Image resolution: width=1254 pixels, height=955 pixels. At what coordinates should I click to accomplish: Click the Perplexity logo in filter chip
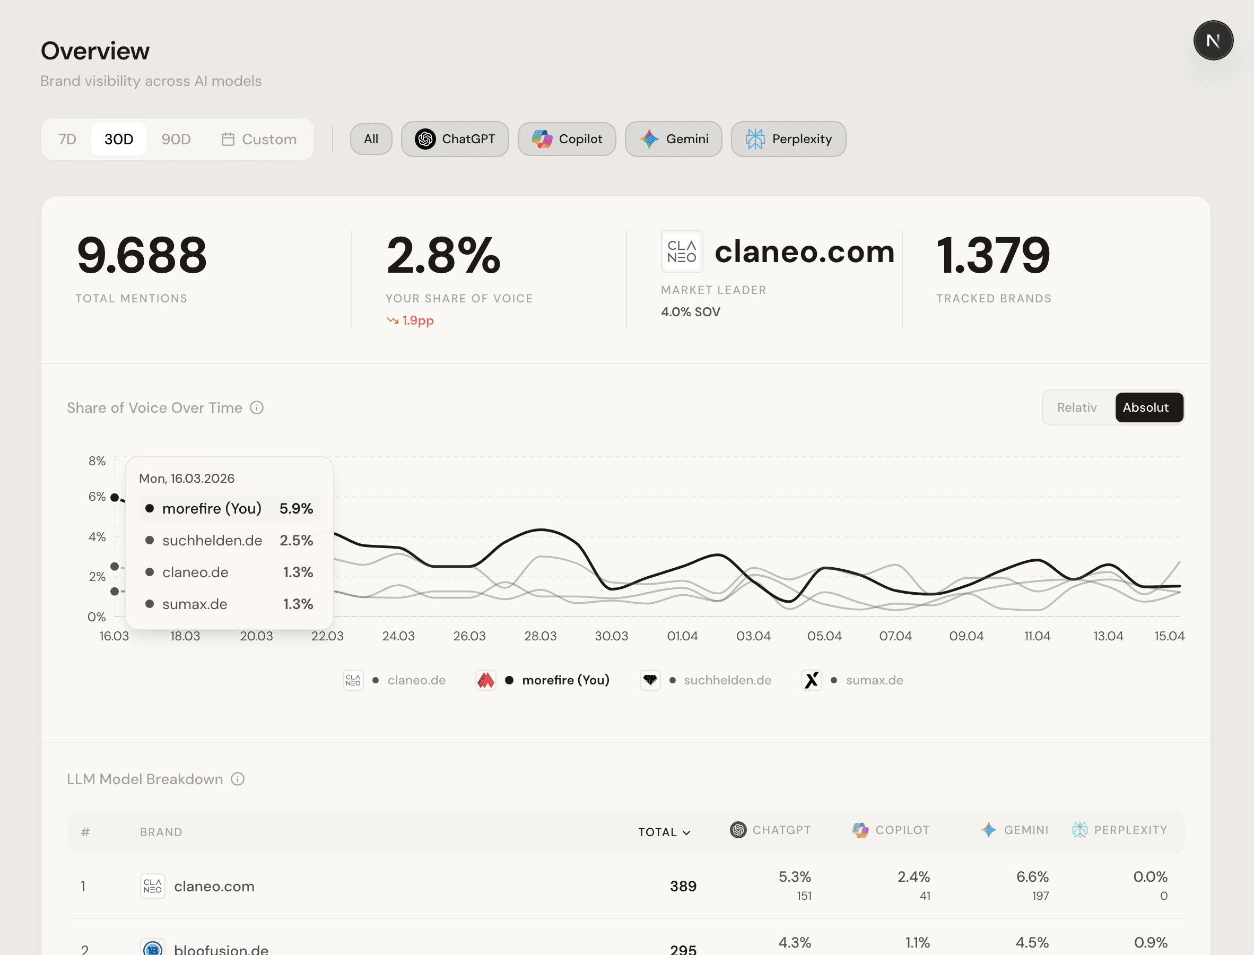tap(755, 139)
